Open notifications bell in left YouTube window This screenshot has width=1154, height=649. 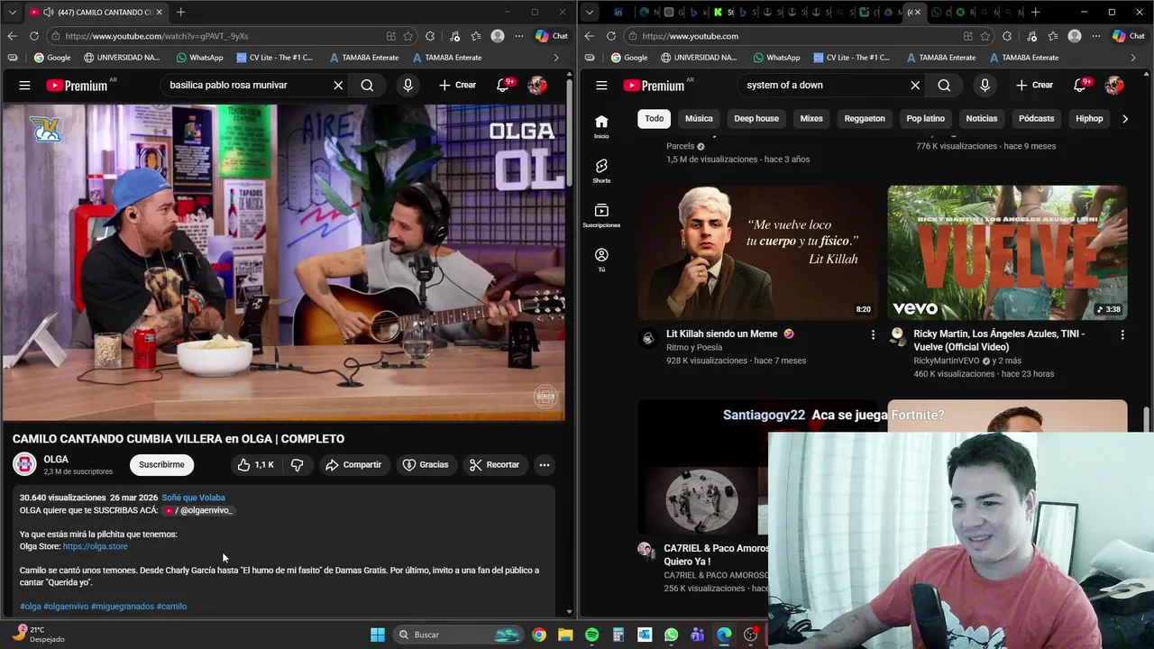click(503, 85)
